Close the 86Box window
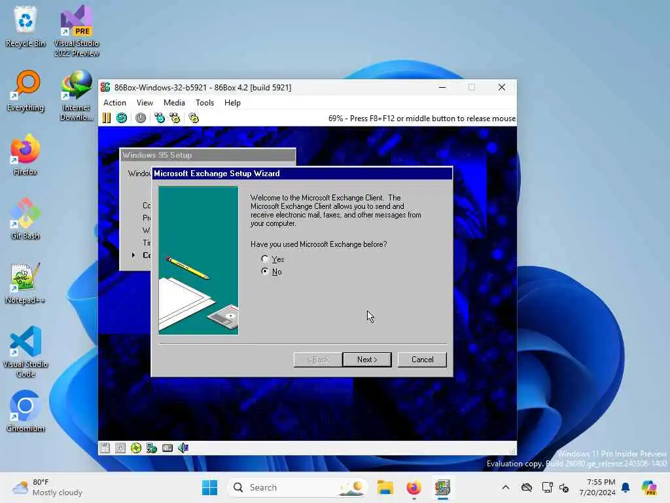Screen dimensions: 670x503 coord(502,87)
